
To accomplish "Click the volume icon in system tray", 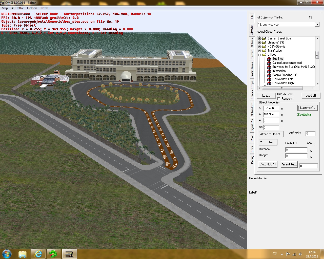I will tap(300, 254).
